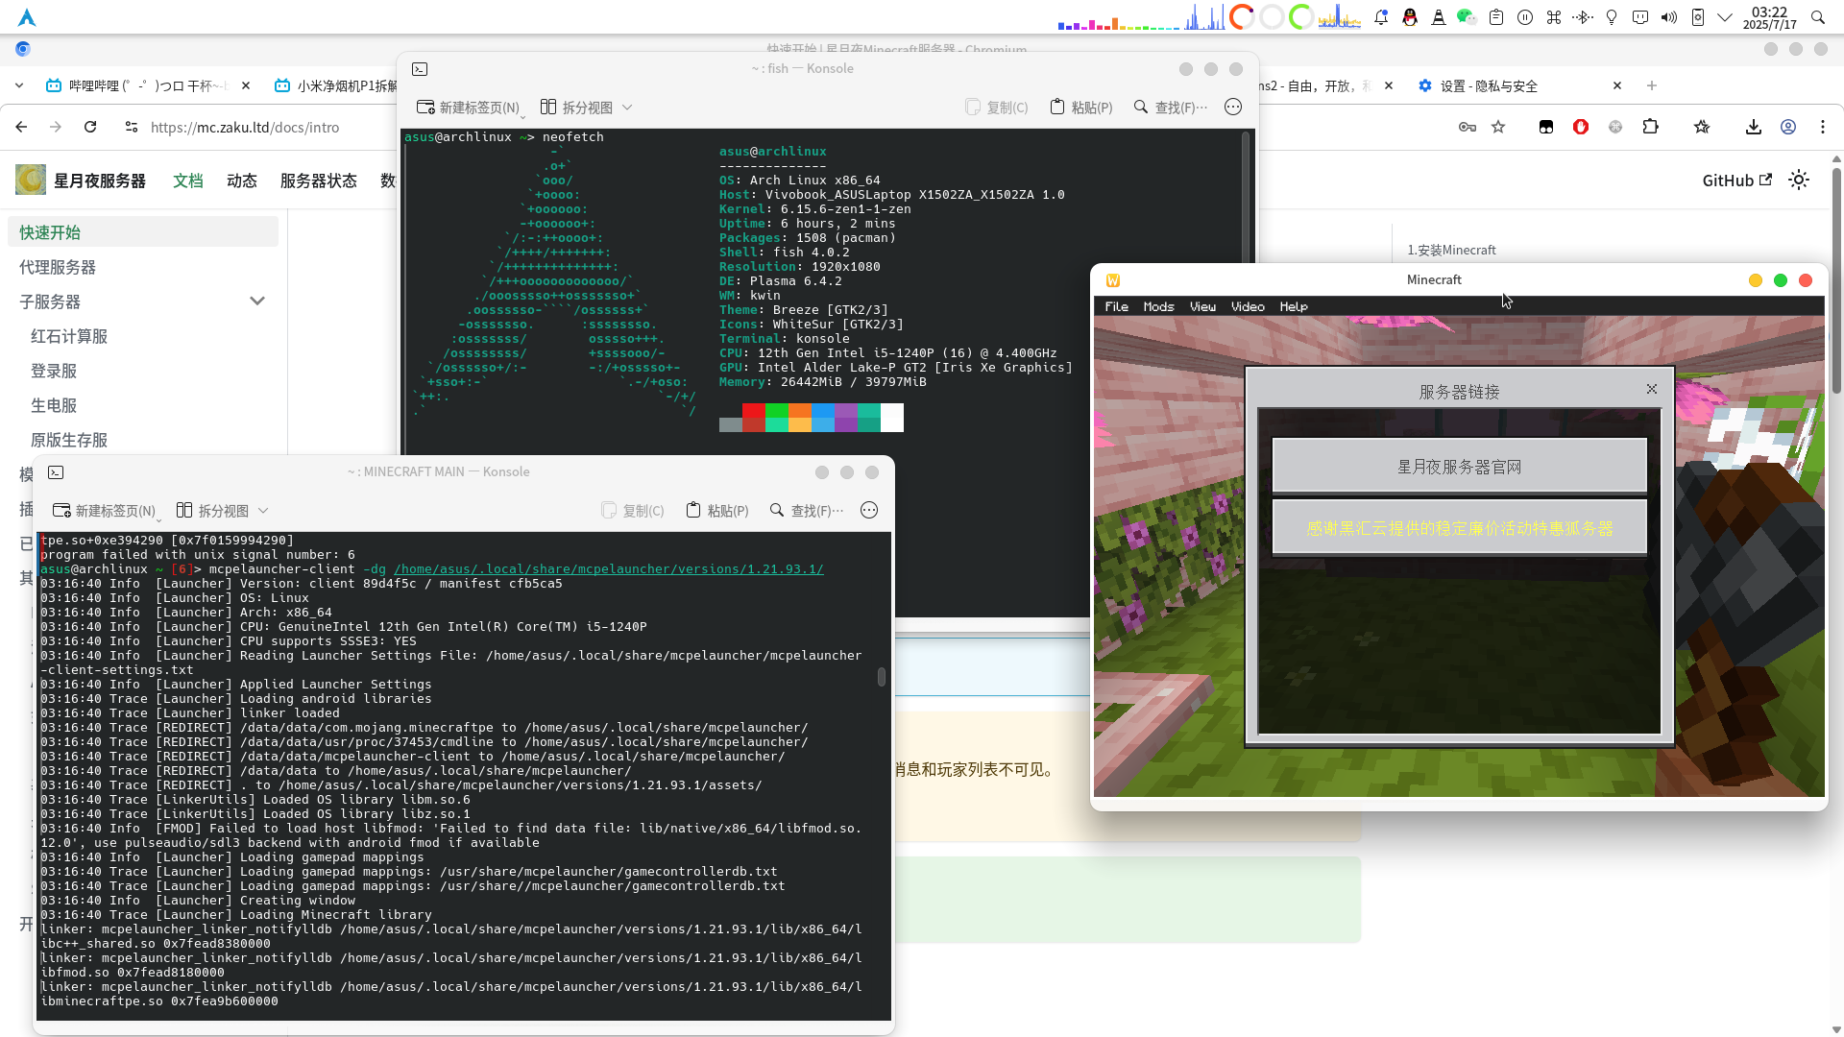Click the white neofetch color swatch
The width and height of the screenshot is (1844, 1037).
(892, 418)
